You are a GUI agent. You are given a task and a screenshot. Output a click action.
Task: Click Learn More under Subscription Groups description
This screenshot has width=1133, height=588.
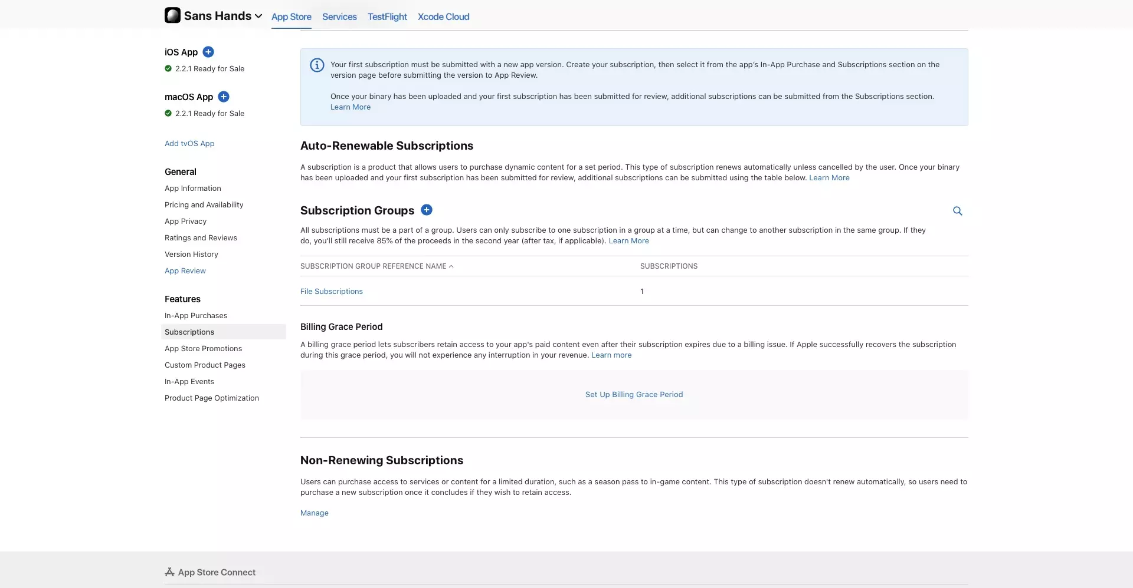628,240
